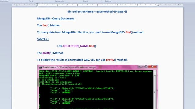
Task: Click the console line '"name" : "john",'
Action: pyautogui.click(x=62, y=91)
